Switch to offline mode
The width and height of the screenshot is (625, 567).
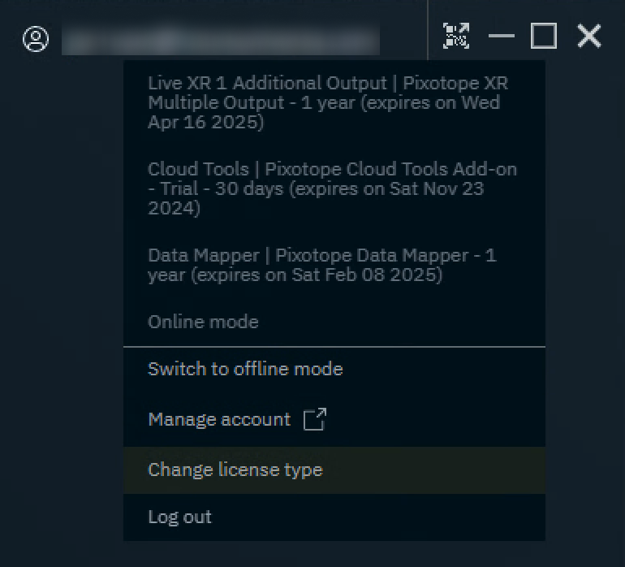[x=245, y=369]
